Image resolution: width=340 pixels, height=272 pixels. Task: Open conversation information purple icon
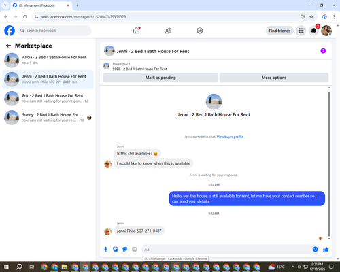coord(323,51)
